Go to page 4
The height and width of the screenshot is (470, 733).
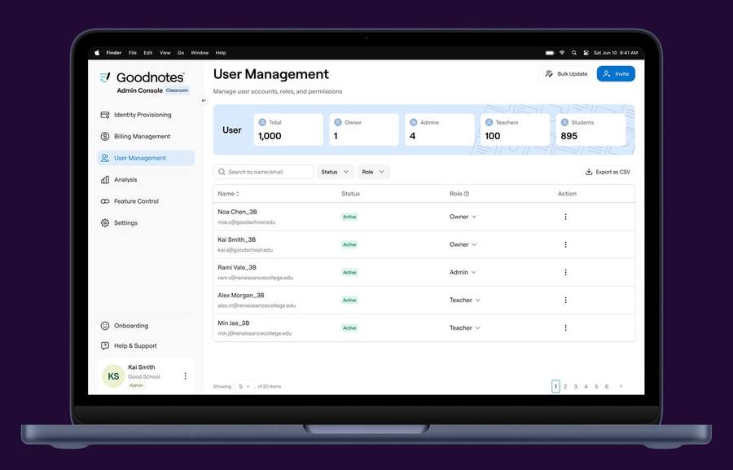click(x=586, y=386)
